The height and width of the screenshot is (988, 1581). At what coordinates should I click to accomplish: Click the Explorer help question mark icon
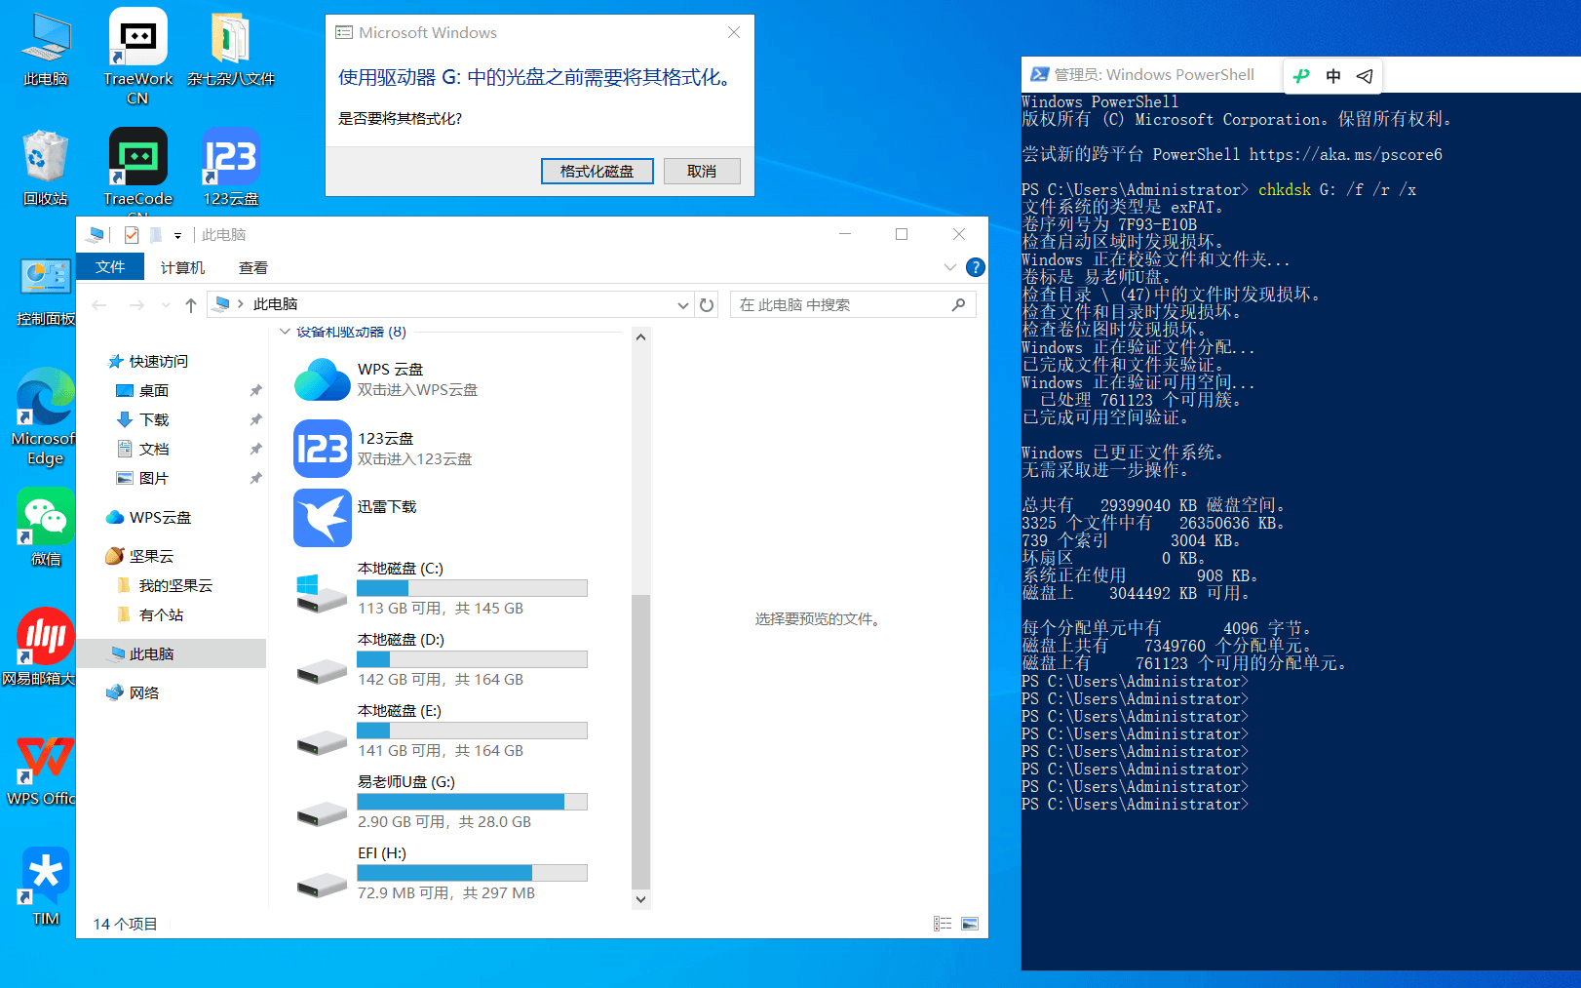click(x=975, y=267)
